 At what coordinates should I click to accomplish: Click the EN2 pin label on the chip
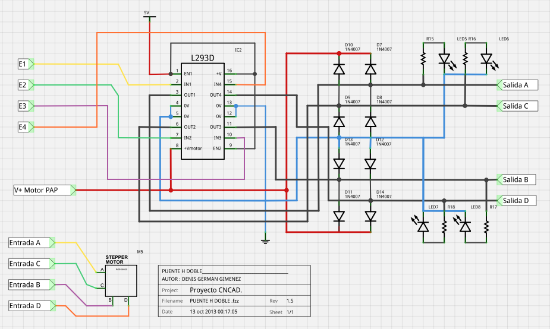click(x=218, y=148)
